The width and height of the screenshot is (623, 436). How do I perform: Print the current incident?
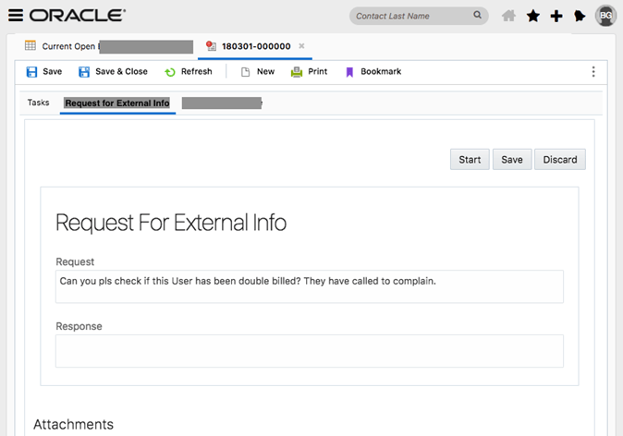[309, 72]
